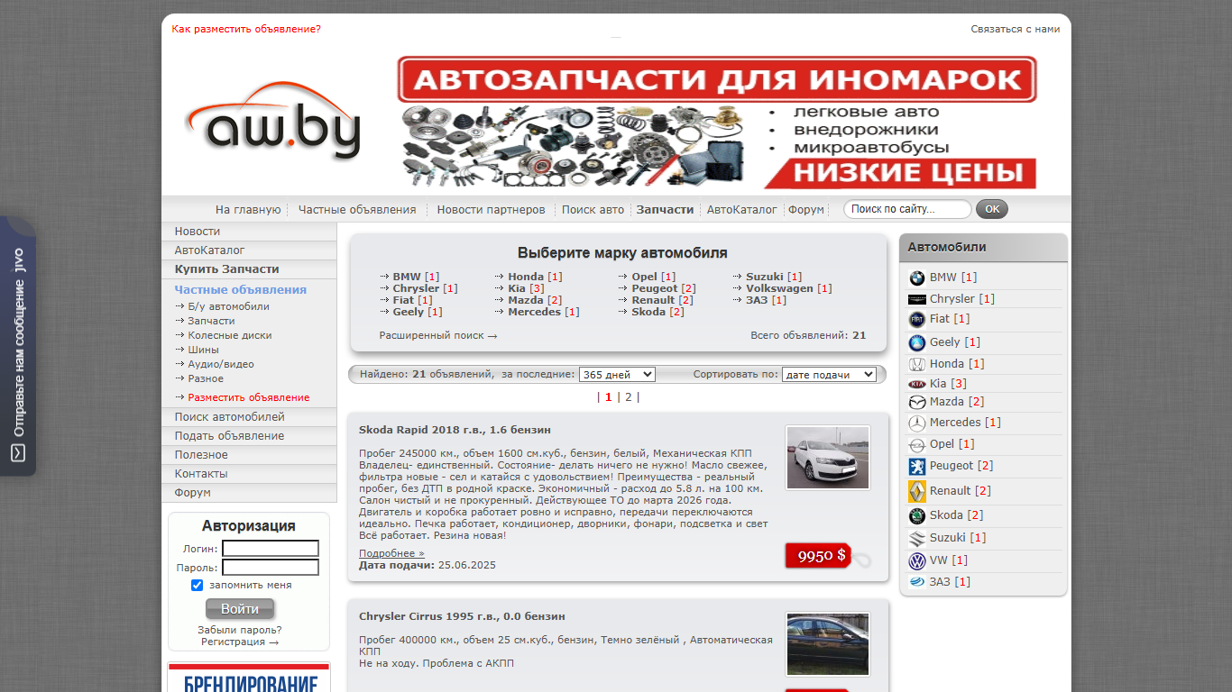This screenshot has width=1232, height=692.
Task: Click the Honda logo icon in sidebar
Action: [916, 364]
